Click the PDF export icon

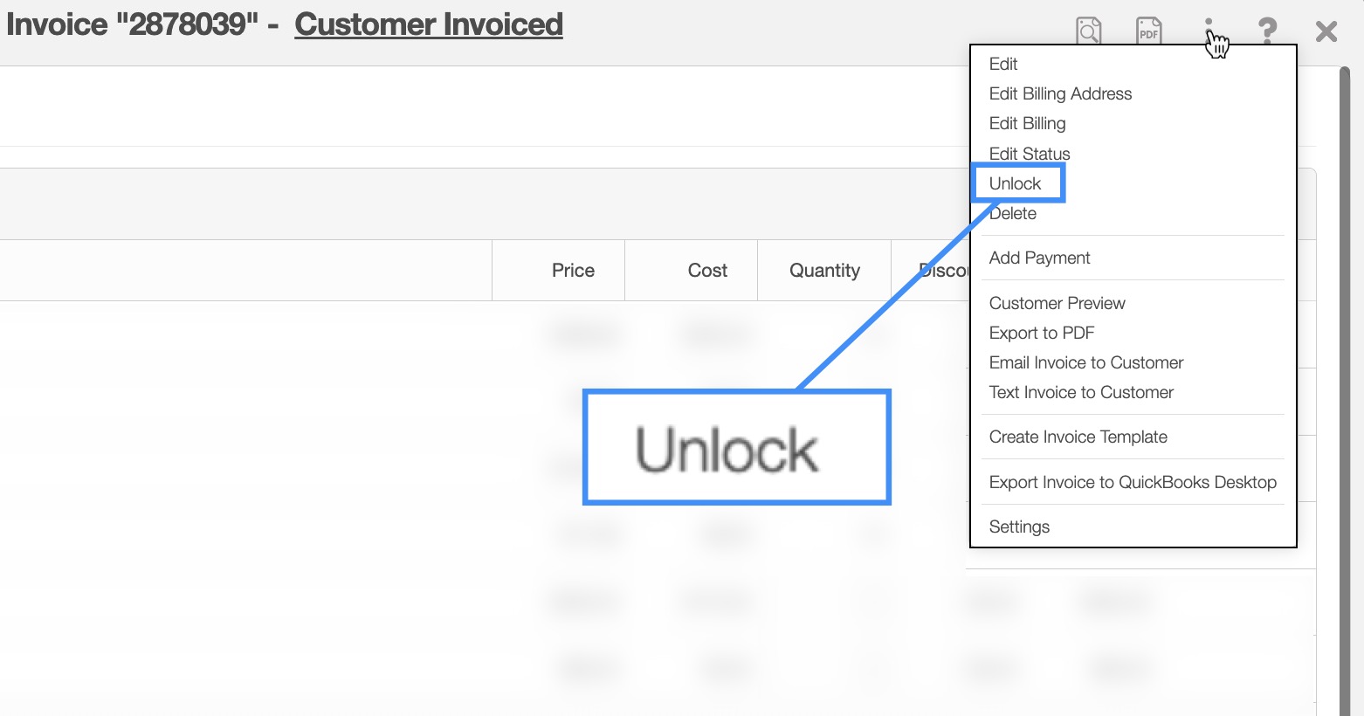pyautogui.click(x=1148, y=31)
